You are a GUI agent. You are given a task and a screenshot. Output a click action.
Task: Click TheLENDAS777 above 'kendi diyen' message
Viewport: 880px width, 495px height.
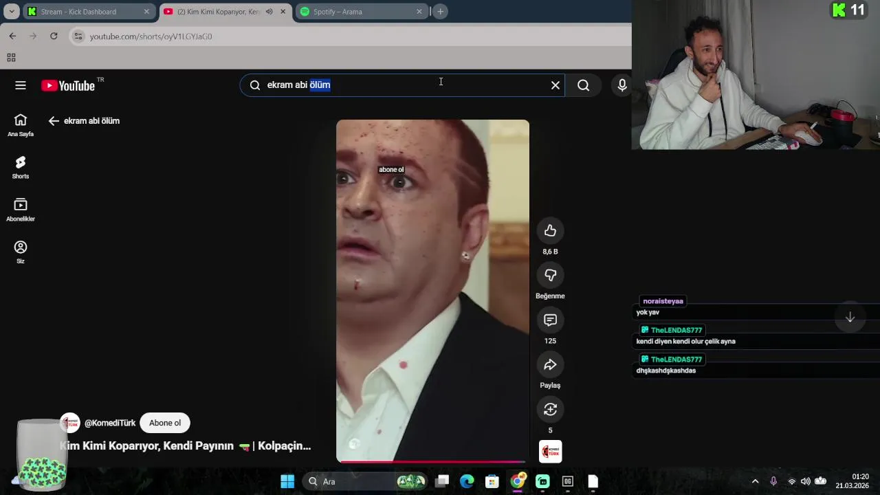671,330
